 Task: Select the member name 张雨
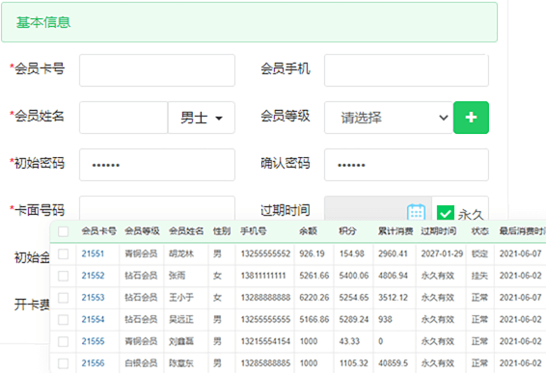[177, 276]
